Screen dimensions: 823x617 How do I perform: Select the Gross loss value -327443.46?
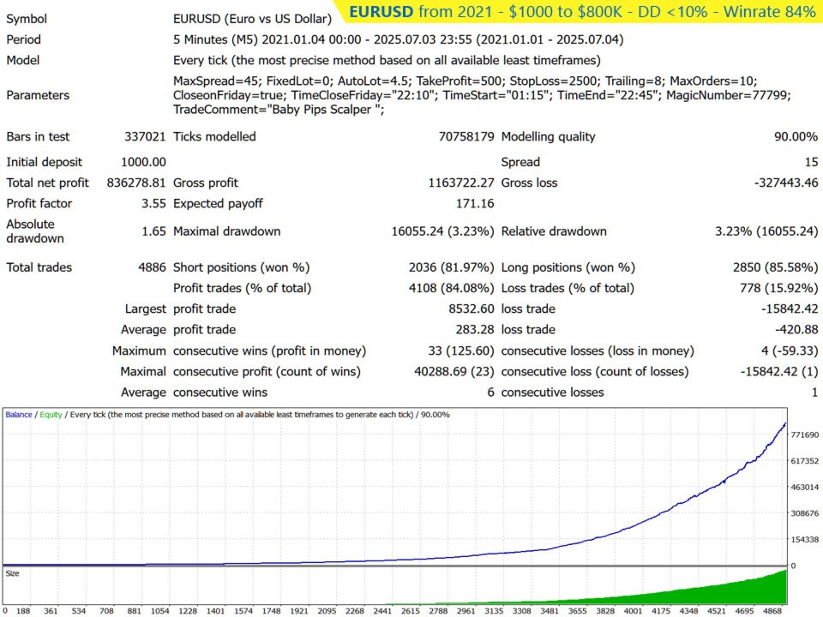[786, 183]
